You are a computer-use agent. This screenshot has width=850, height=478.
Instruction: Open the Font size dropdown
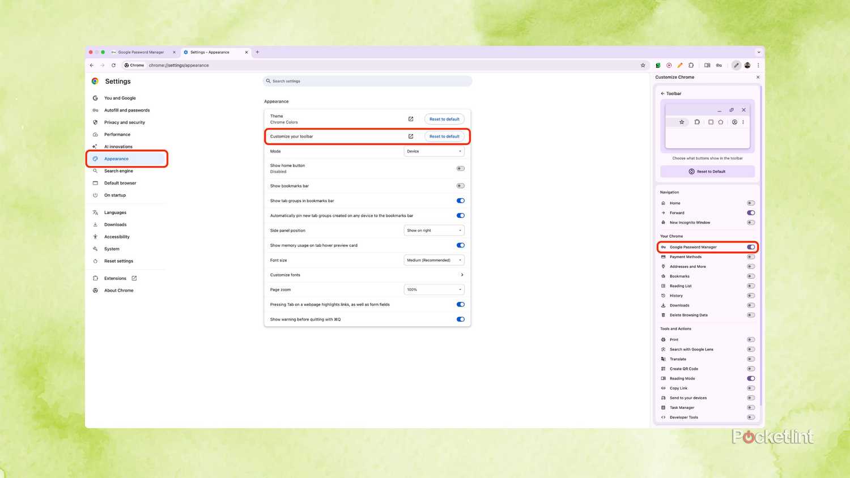pyautogui.click(x=434, y=260)
